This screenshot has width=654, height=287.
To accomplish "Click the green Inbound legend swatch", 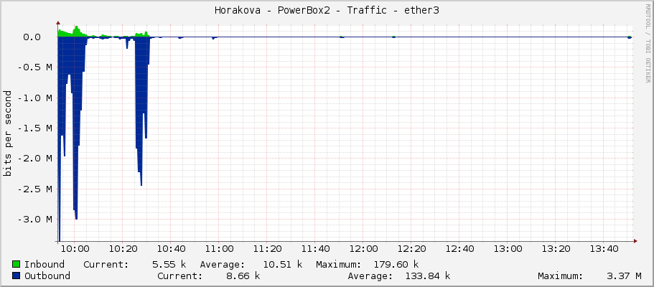I will [17, 265].
